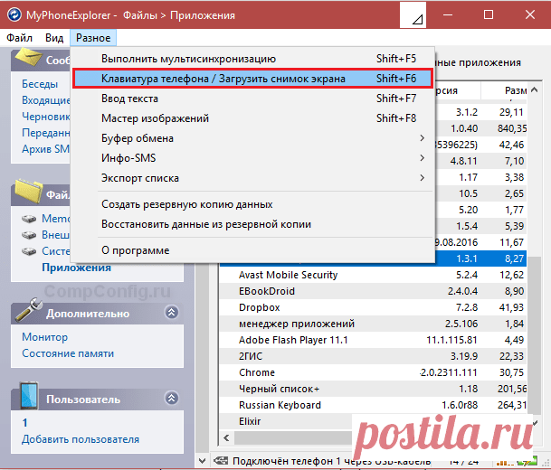Select Chrome row
Image resolution: width=551 pixels, height=470 pixels.
tap(373, 372)
